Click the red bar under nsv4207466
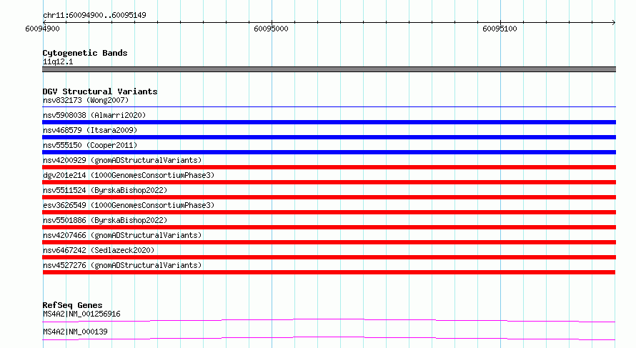Screen dimensions: 636x348 pos(329,242)
